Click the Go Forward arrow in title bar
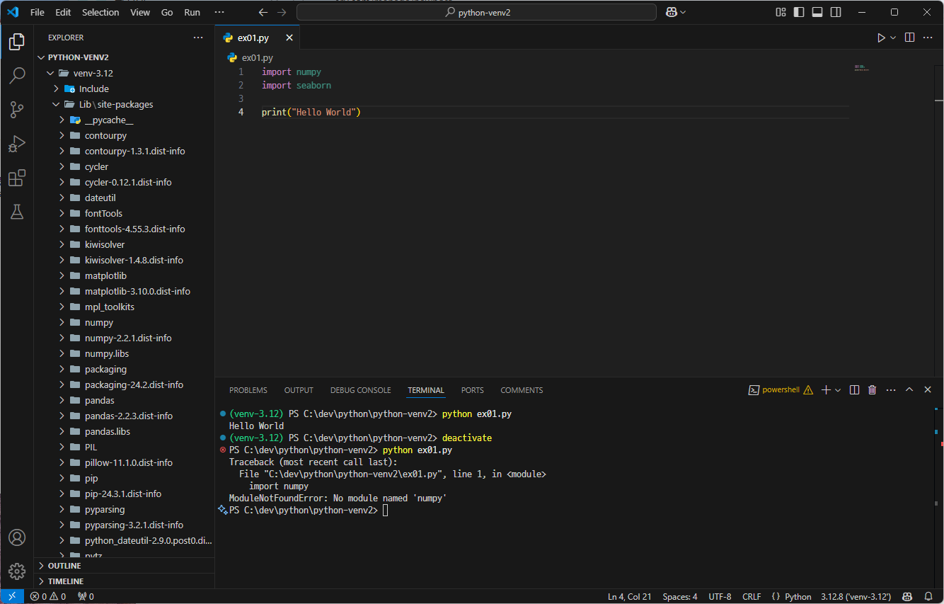944x604 pixels. [x=282, y=12]
